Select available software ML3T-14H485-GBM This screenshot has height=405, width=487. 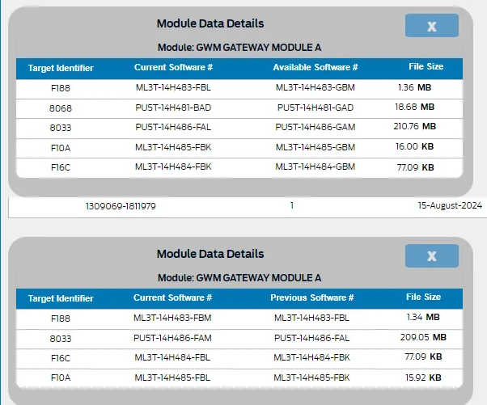pos(315,147)
